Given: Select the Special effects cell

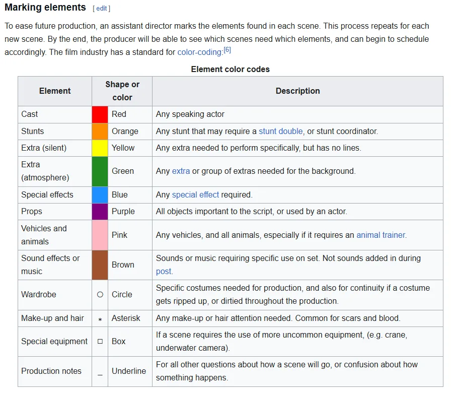Looking at the screenshot, I should [x=55, y=195].
